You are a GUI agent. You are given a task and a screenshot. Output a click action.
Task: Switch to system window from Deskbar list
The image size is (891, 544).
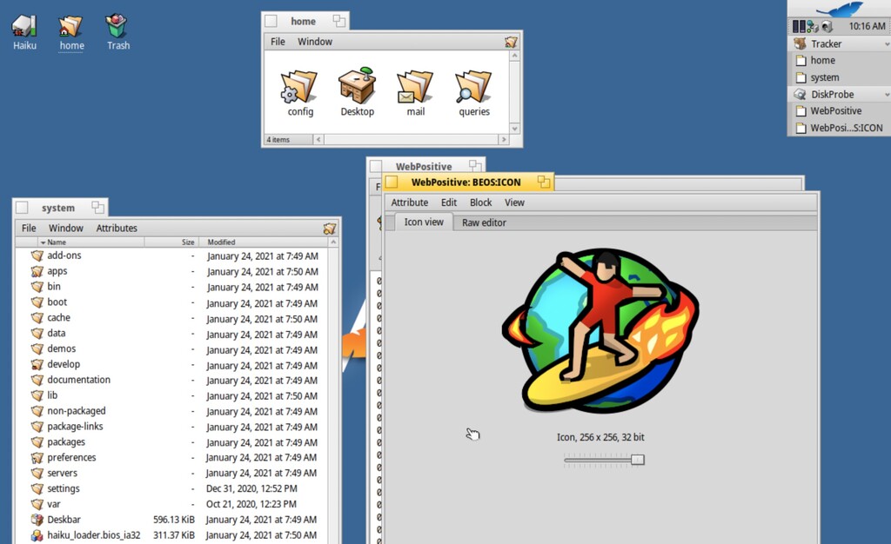pyautogui.click(x=824, y=77)
